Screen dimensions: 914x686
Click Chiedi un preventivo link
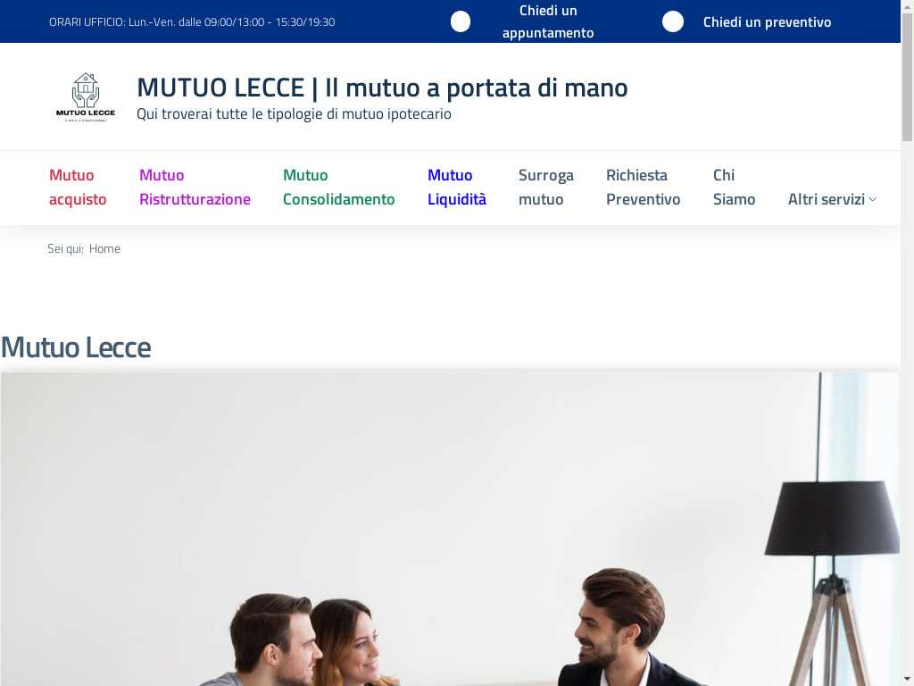tap(767, 22)
